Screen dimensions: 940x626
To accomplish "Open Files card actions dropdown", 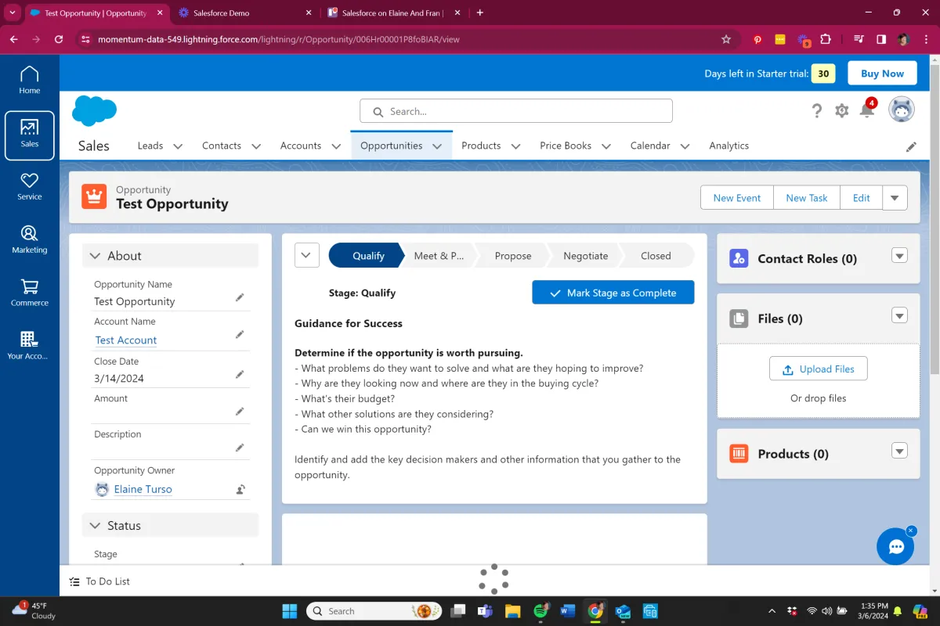I will point(899,315).
